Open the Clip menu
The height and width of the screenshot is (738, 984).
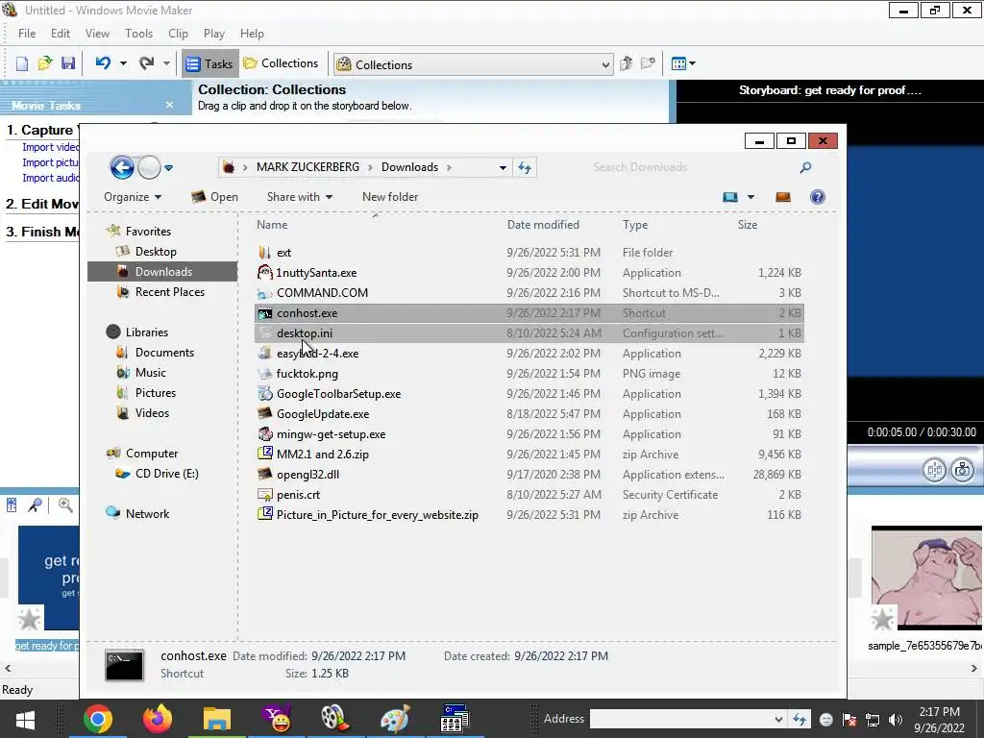click(178, 34)
